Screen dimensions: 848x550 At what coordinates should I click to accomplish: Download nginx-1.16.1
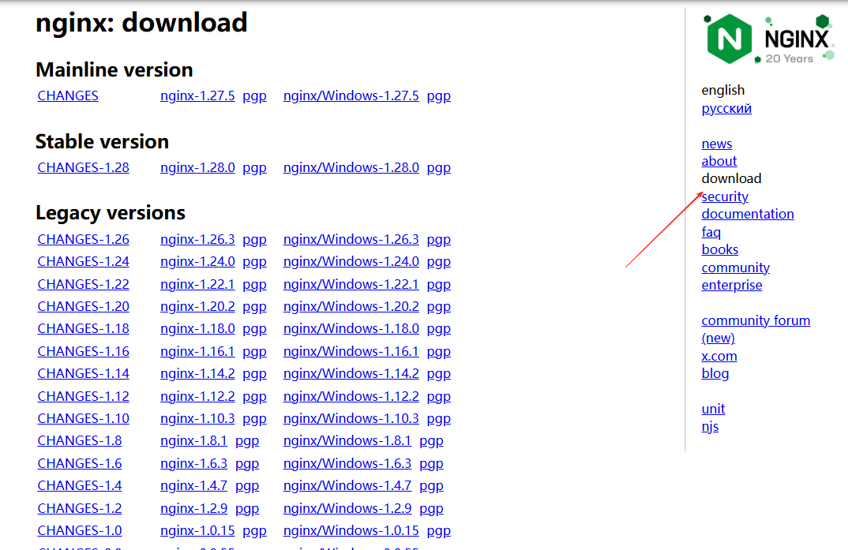(197, 351)
